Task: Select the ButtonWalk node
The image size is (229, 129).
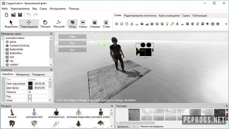Action: 16,49
